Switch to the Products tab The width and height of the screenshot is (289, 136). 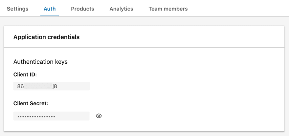click(82, 9)
